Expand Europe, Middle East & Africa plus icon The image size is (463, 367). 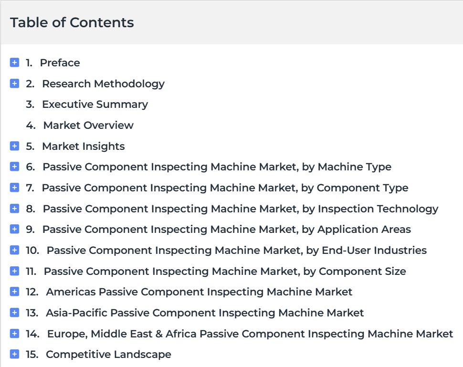pyautogui.click(x=14, y=334)
